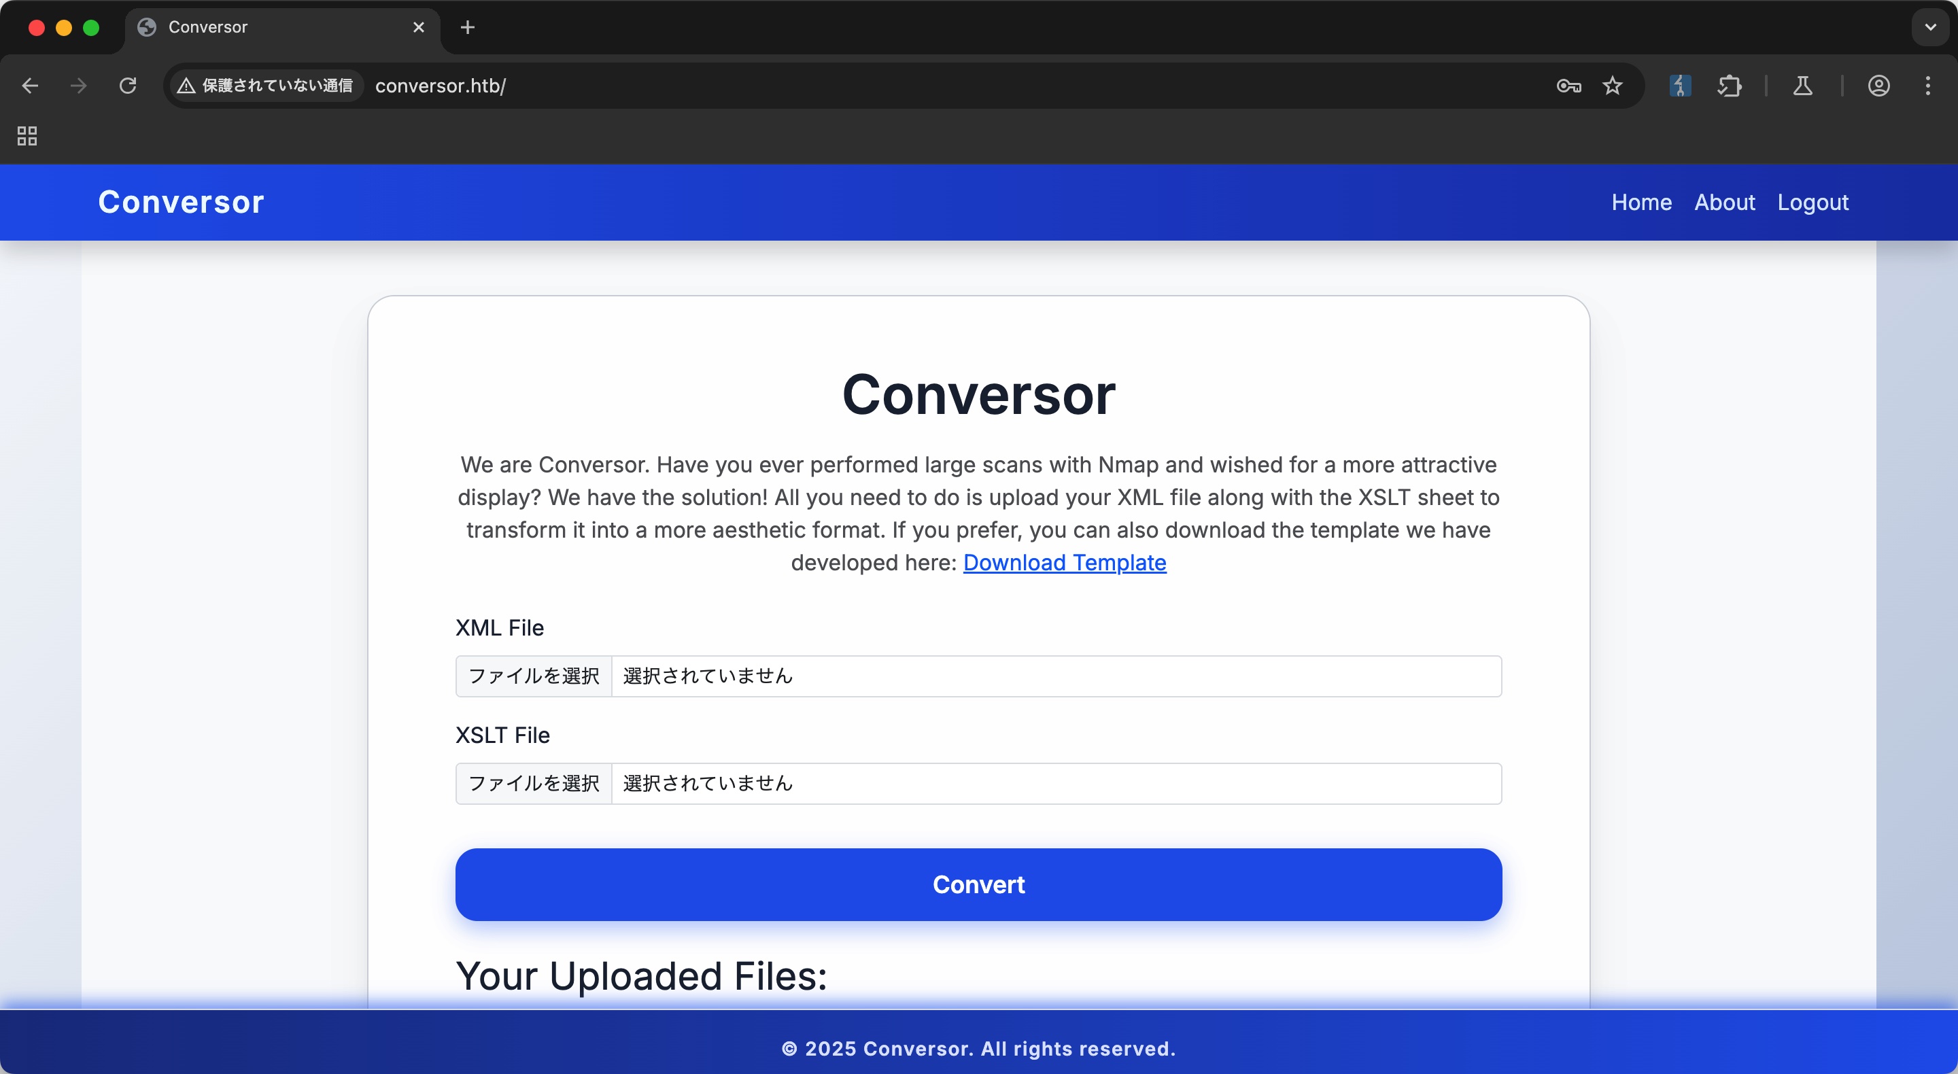The width and height of the screenshot is (1958, 1074).
Task: Expand the tab search chevron
Action: 1930,27
